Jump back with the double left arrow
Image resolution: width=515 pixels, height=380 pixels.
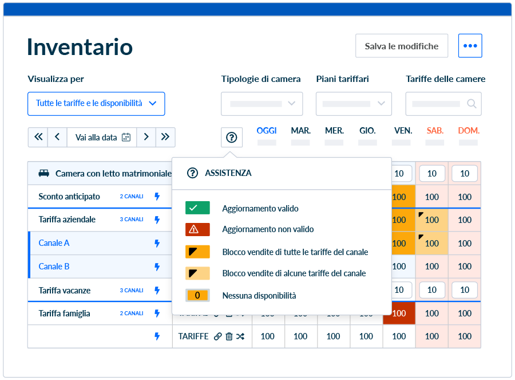click(38, 137)
